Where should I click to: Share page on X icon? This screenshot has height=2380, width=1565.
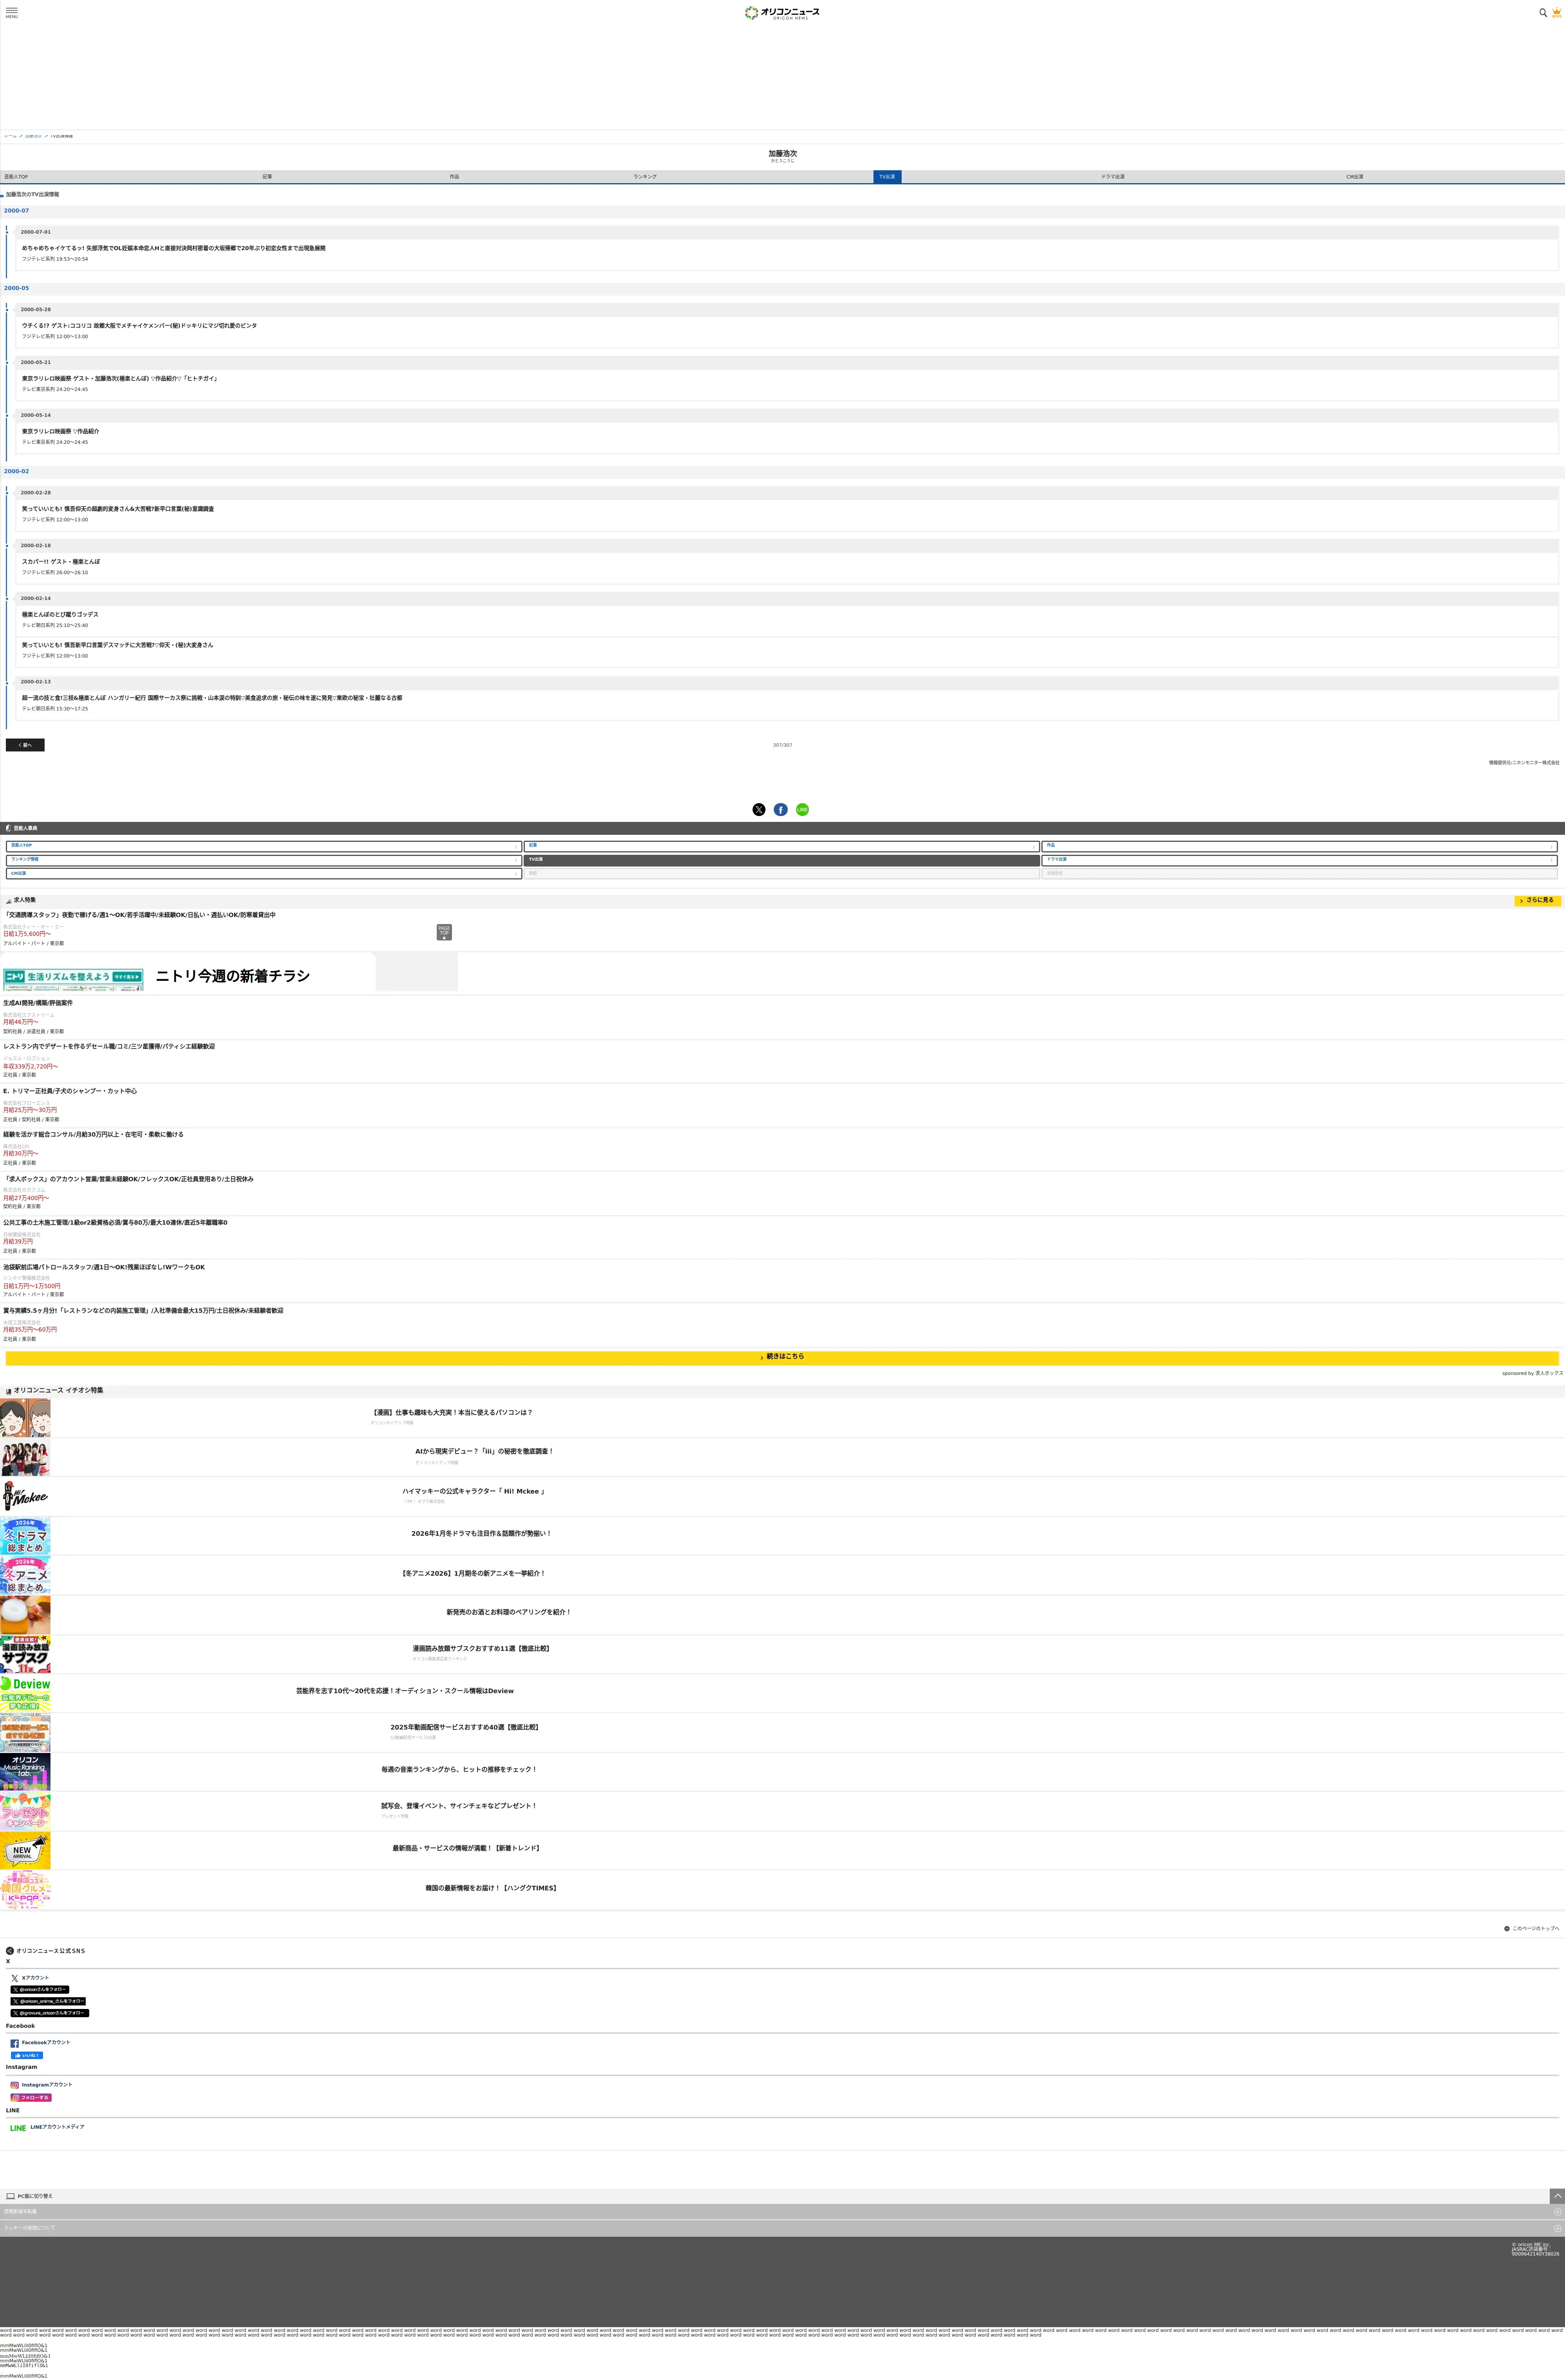pos(759,810)
